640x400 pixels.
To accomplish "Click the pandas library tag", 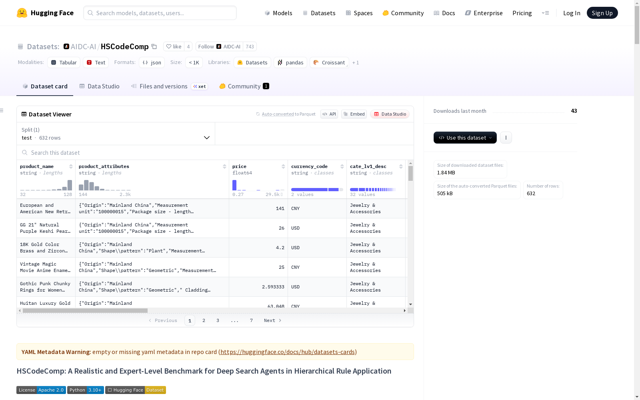I will 290,62.
